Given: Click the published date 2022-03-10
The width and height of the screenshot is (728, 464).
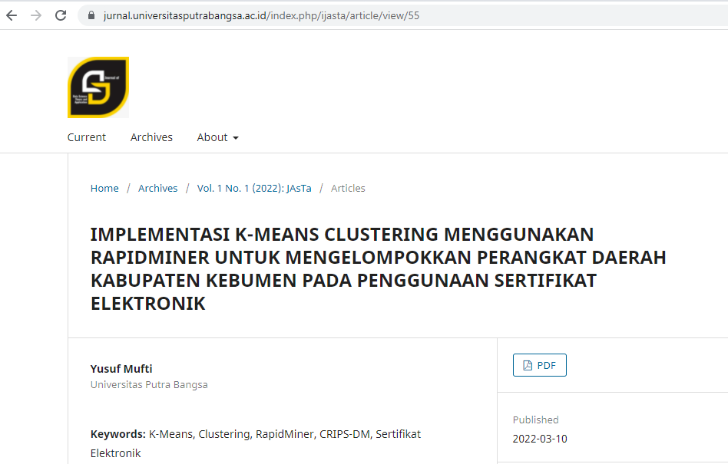Looking at the screenshot, I should 540,439.
